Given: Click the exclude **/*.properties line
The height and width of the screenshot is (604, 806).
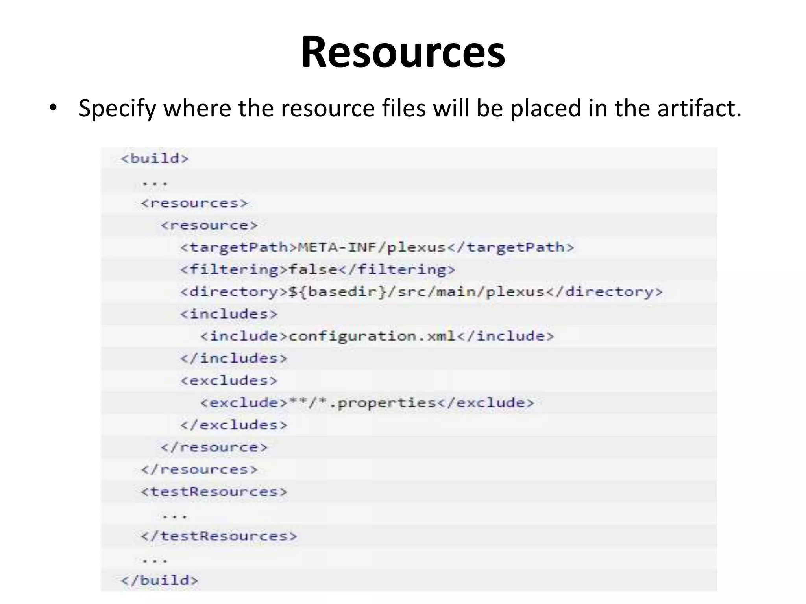Looking at the screenshot, I should click(x=367, y=403).
